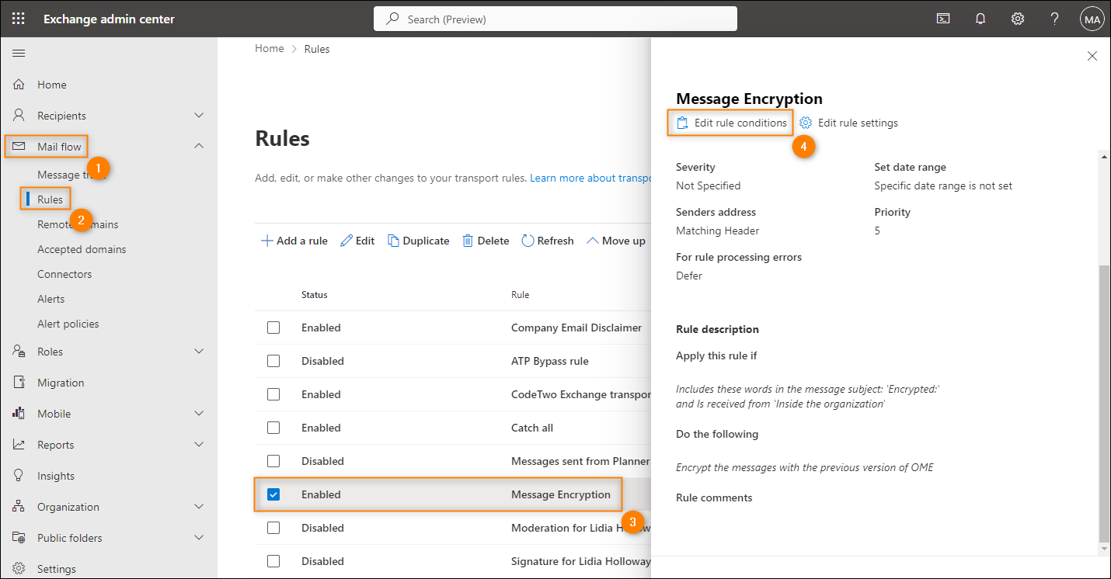Refresh the rules list
This screenshot has height=579, width=1111.
click(x=528, y=240)
